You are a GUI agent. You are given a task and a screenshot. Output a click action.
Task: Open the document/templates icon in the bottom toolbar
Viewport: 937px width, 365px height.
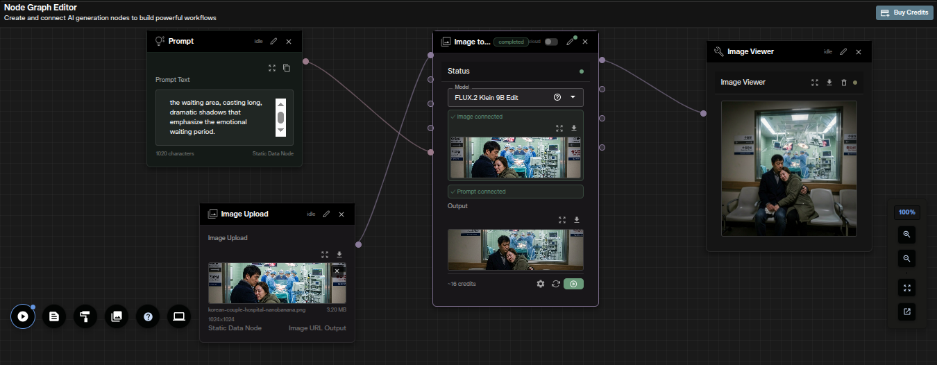tap(54, 316)
